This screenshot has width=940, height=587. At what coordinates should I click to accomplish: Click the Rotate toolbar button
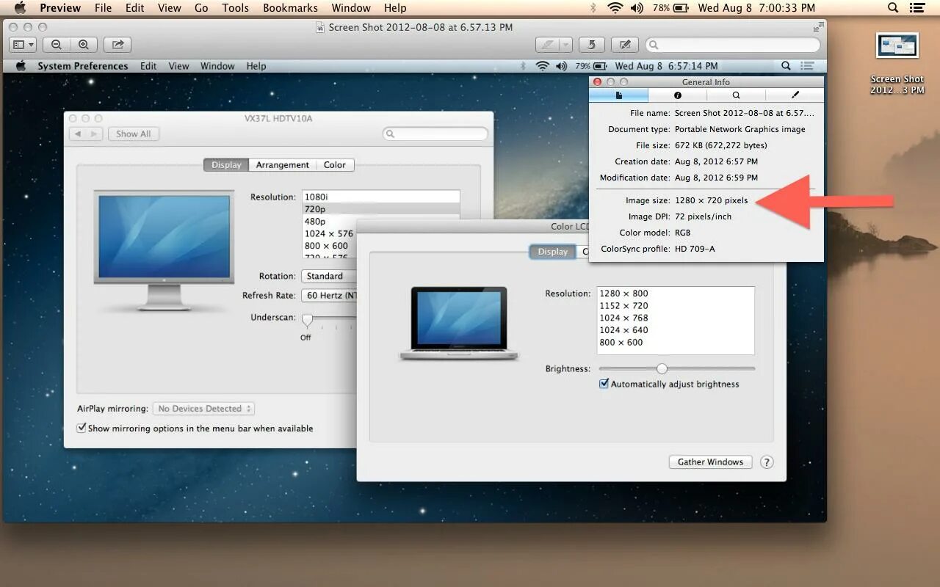coord(591,45)
